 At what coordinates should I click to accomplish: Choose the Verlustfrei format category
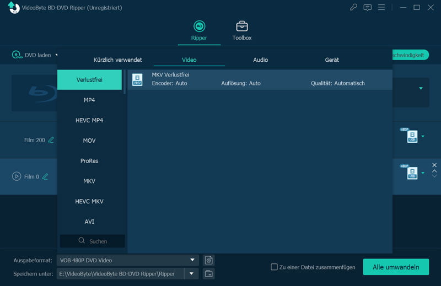89,80
